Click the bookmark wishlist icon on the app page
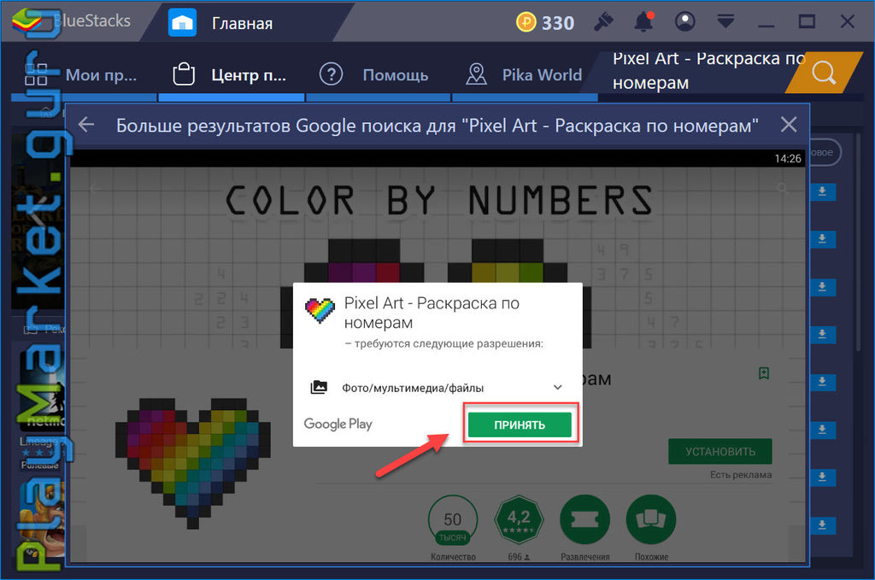875x580 pixels. pyautogui.click(x=764, y=373)
